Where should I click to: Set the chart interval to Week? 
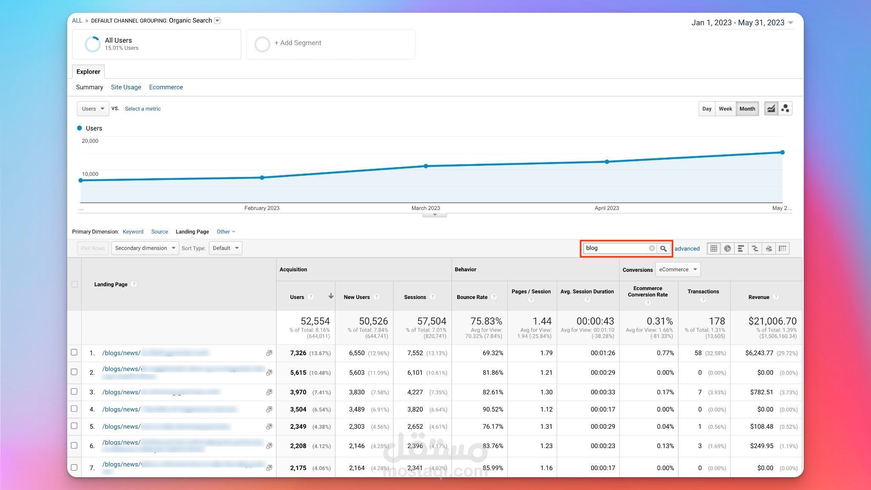click(x=725, y=109)
